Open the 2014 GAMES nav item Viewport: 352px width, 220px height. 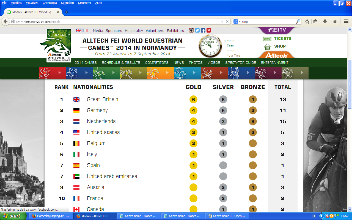click(86, 63)
